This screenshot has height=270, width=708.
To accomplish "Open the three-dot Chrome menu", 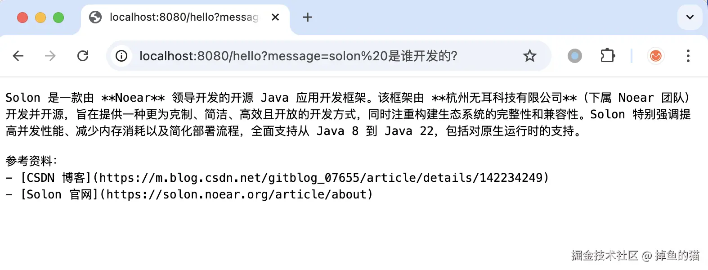I will tap(688, 56).
